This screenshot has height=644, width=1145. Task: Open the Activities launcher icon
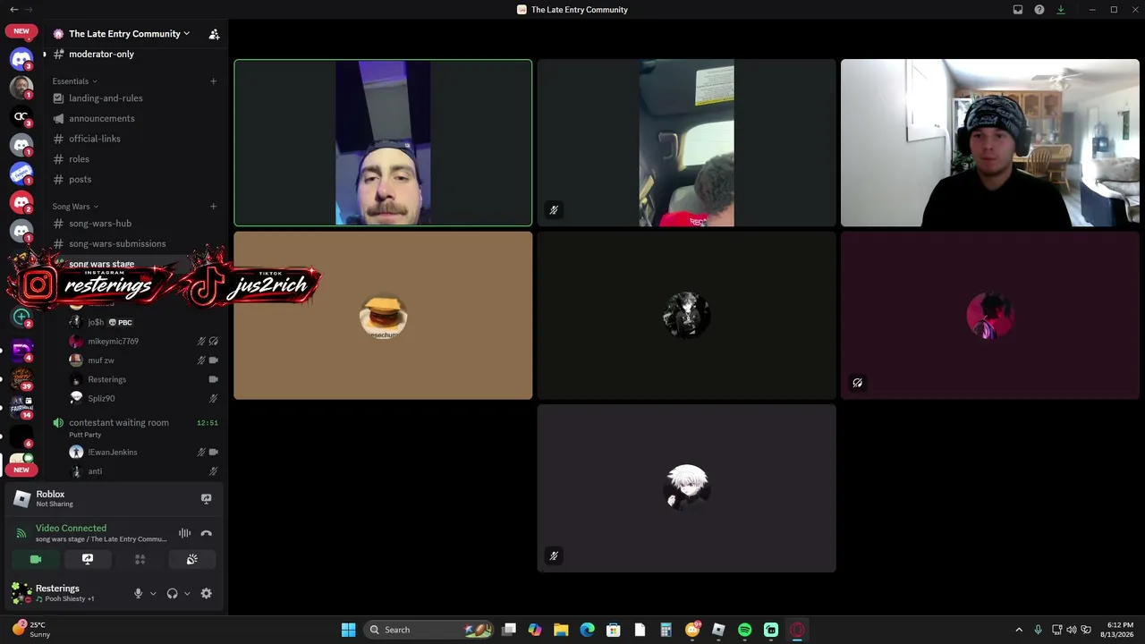pyautogui.click(x=140, y=559)
